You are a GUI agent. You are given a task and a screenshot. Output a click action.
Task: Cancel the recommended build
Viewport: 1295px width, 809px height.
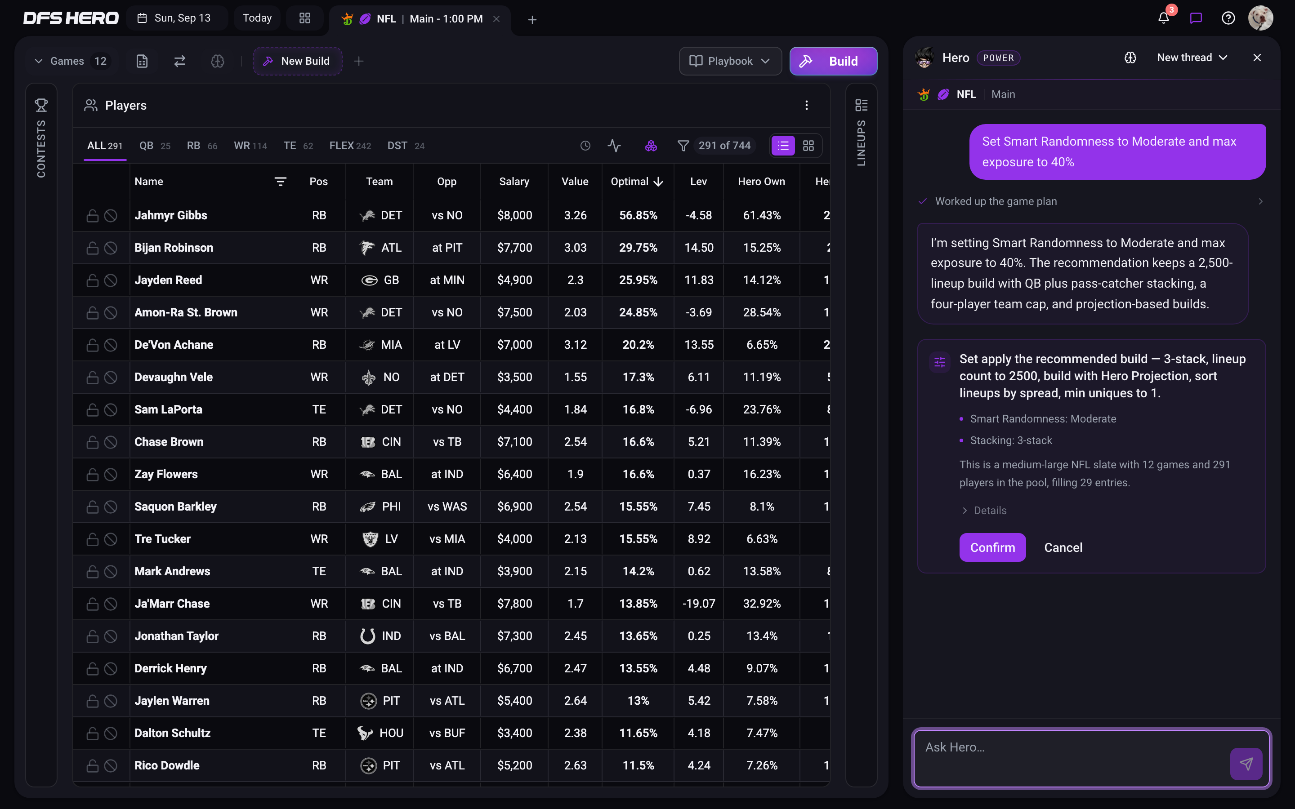click(1063, 547)
